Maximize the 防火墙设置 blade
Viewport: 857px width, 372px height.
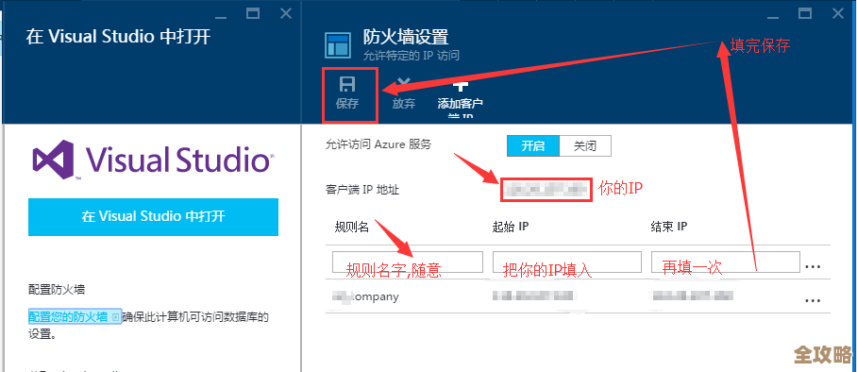[804, 13]
